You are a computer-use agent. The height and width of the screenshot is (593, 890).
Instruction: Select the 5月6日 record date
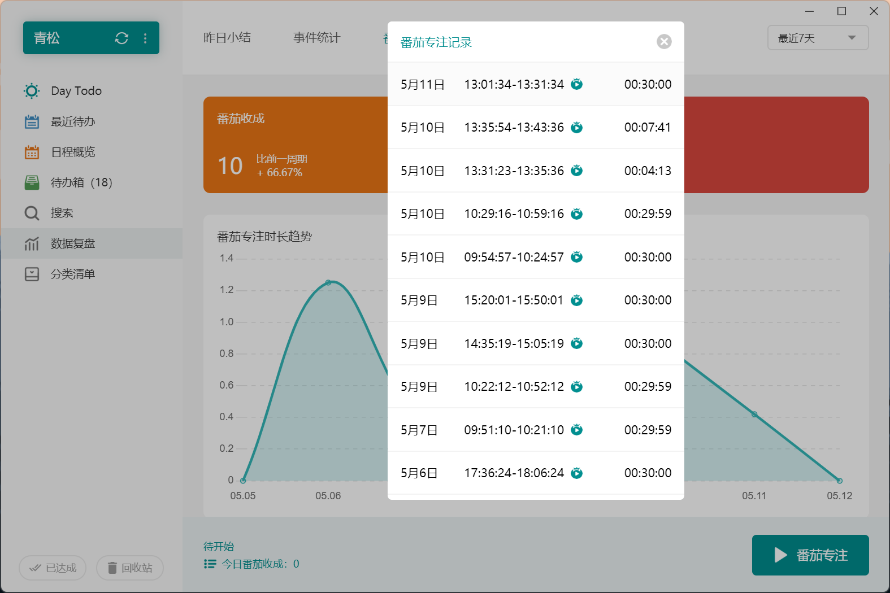(419, 473)
